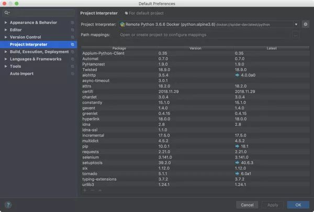Select the typing-extensions package row
Screen dimensions: 314x212
[x=195, y=179]
